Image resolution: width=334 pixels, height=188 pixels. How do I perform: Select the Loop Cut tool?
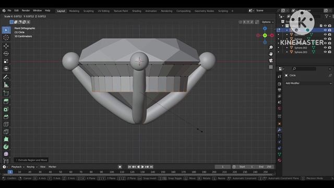(x=6, y=124)
